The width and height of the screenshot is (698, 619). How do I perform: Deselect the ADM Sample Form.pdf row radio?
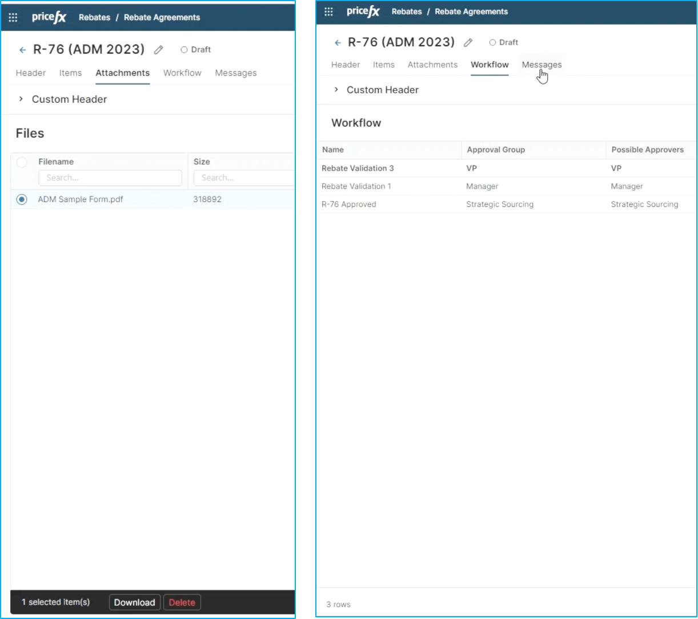(x=22, y=199)
